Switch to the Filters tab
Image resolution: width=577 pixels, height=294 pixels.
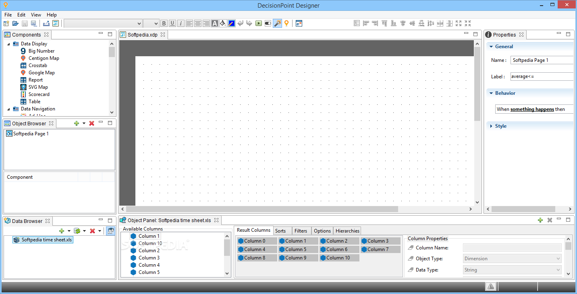point(301,231)
